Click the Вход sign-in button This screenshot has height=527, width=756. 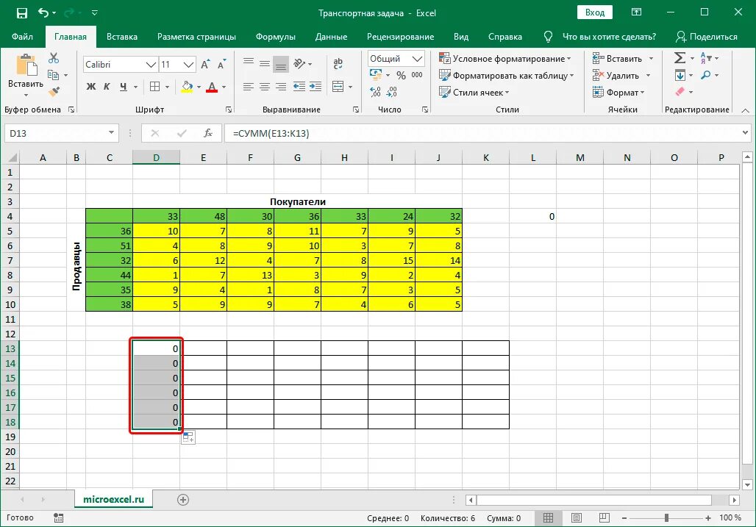pyautogui.click(x=595, y=12)
